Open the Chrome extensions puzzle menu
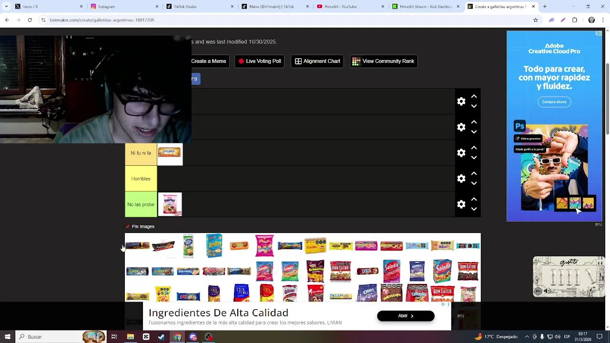The image size is (610, 343). click(x=575, y=20)
